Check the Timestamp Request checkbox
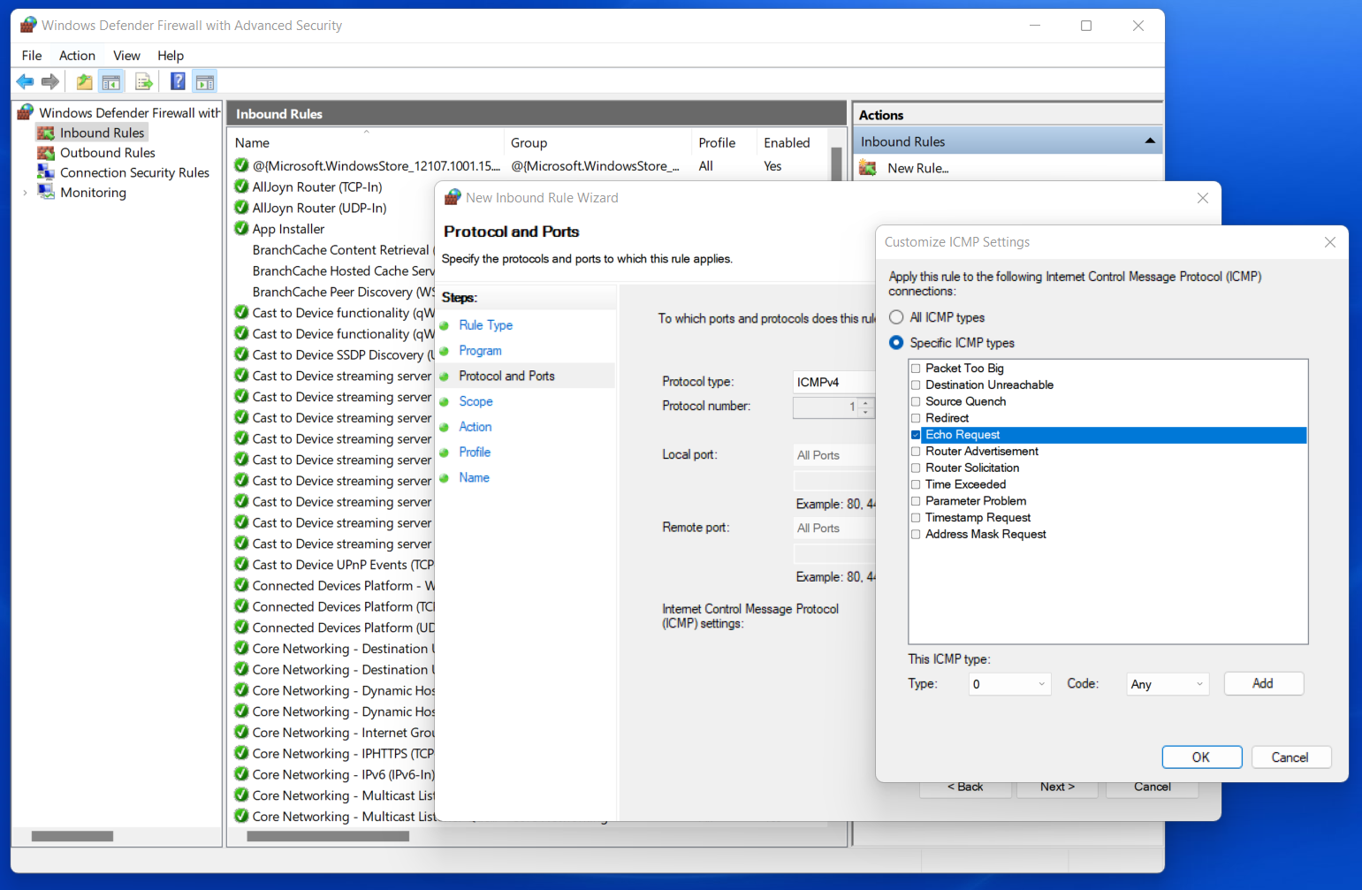The height and width of the screenshot is (890, 1362). coord(916,518)
